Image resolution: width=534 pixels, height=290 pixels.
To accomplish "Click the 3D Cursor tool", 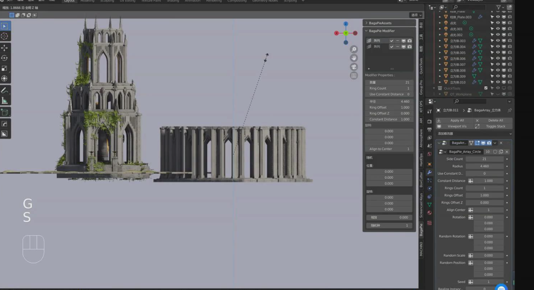I will [x=5, y=36].
